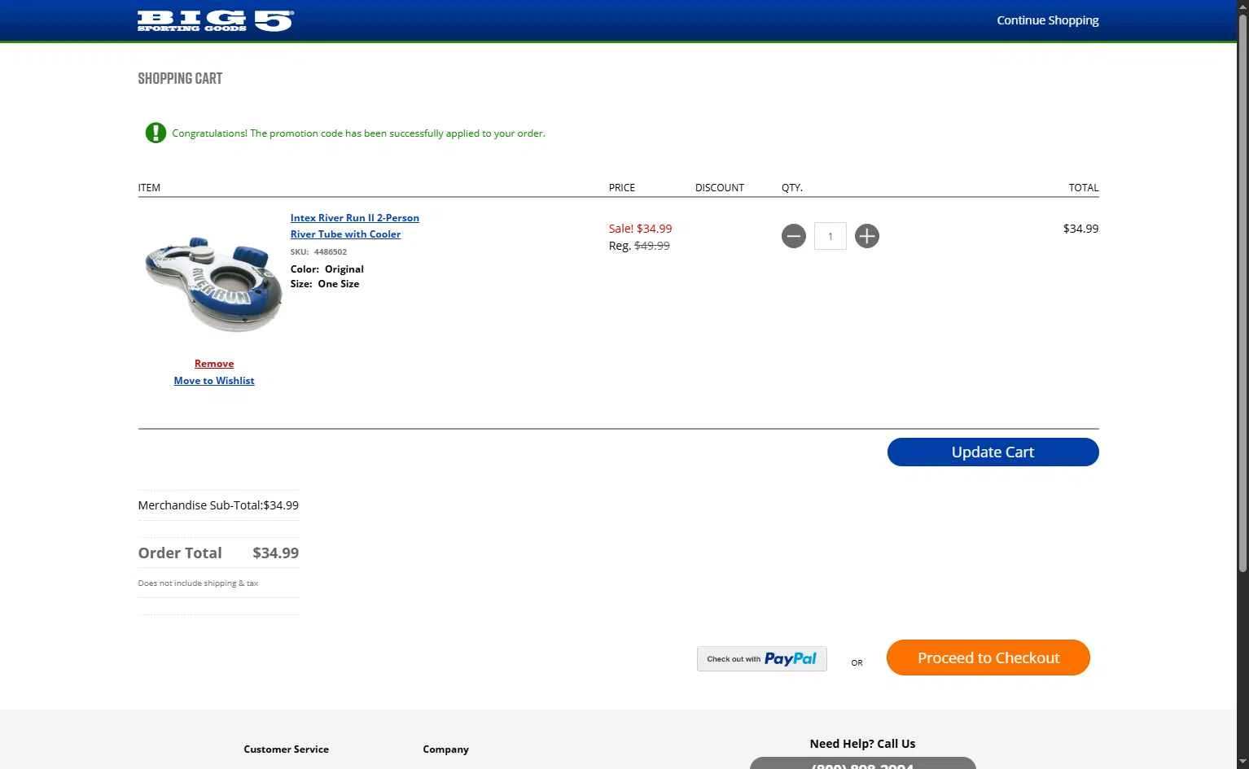Click the Sale! $34.99 price
1249x769 pixels.
click(641, 229)
